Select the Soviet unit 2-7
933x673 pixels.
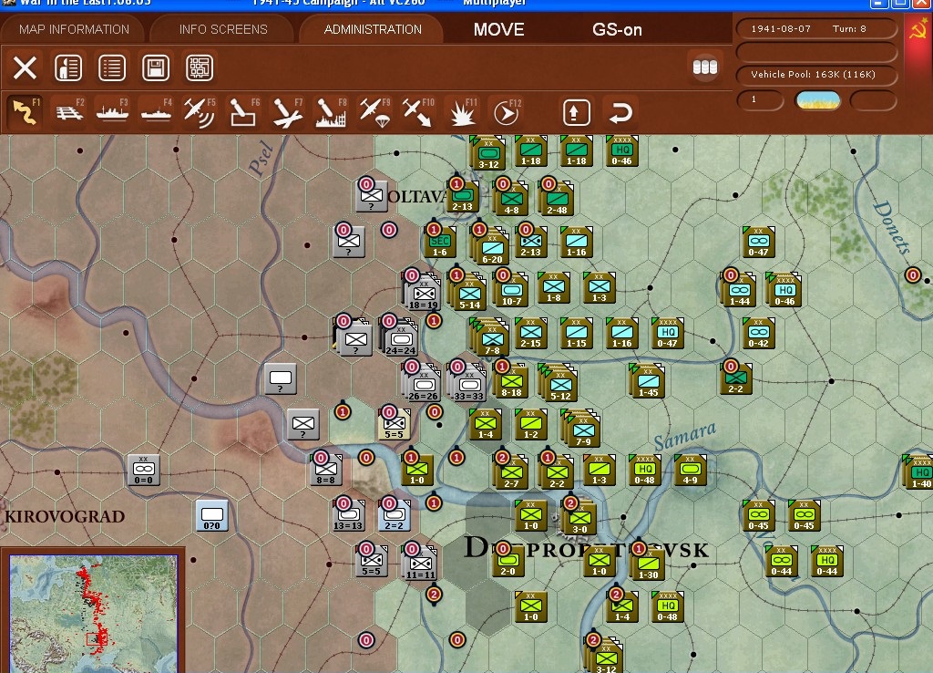click(511, 471)
